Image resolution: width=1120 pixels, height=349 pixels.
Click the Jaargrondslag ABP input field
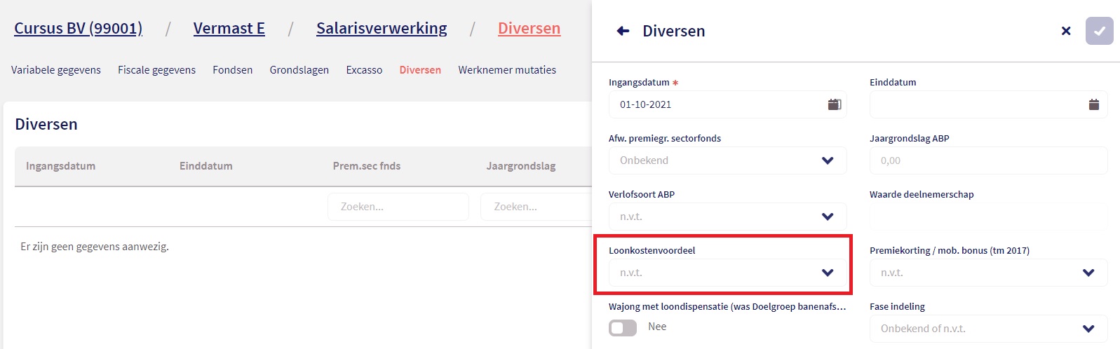tap(987, 160)
